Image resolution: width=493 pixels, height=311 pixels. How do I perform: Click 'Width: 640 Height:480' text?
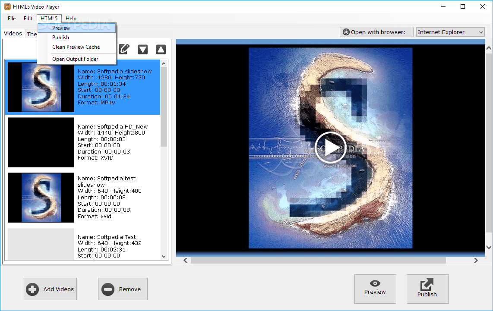109,191
